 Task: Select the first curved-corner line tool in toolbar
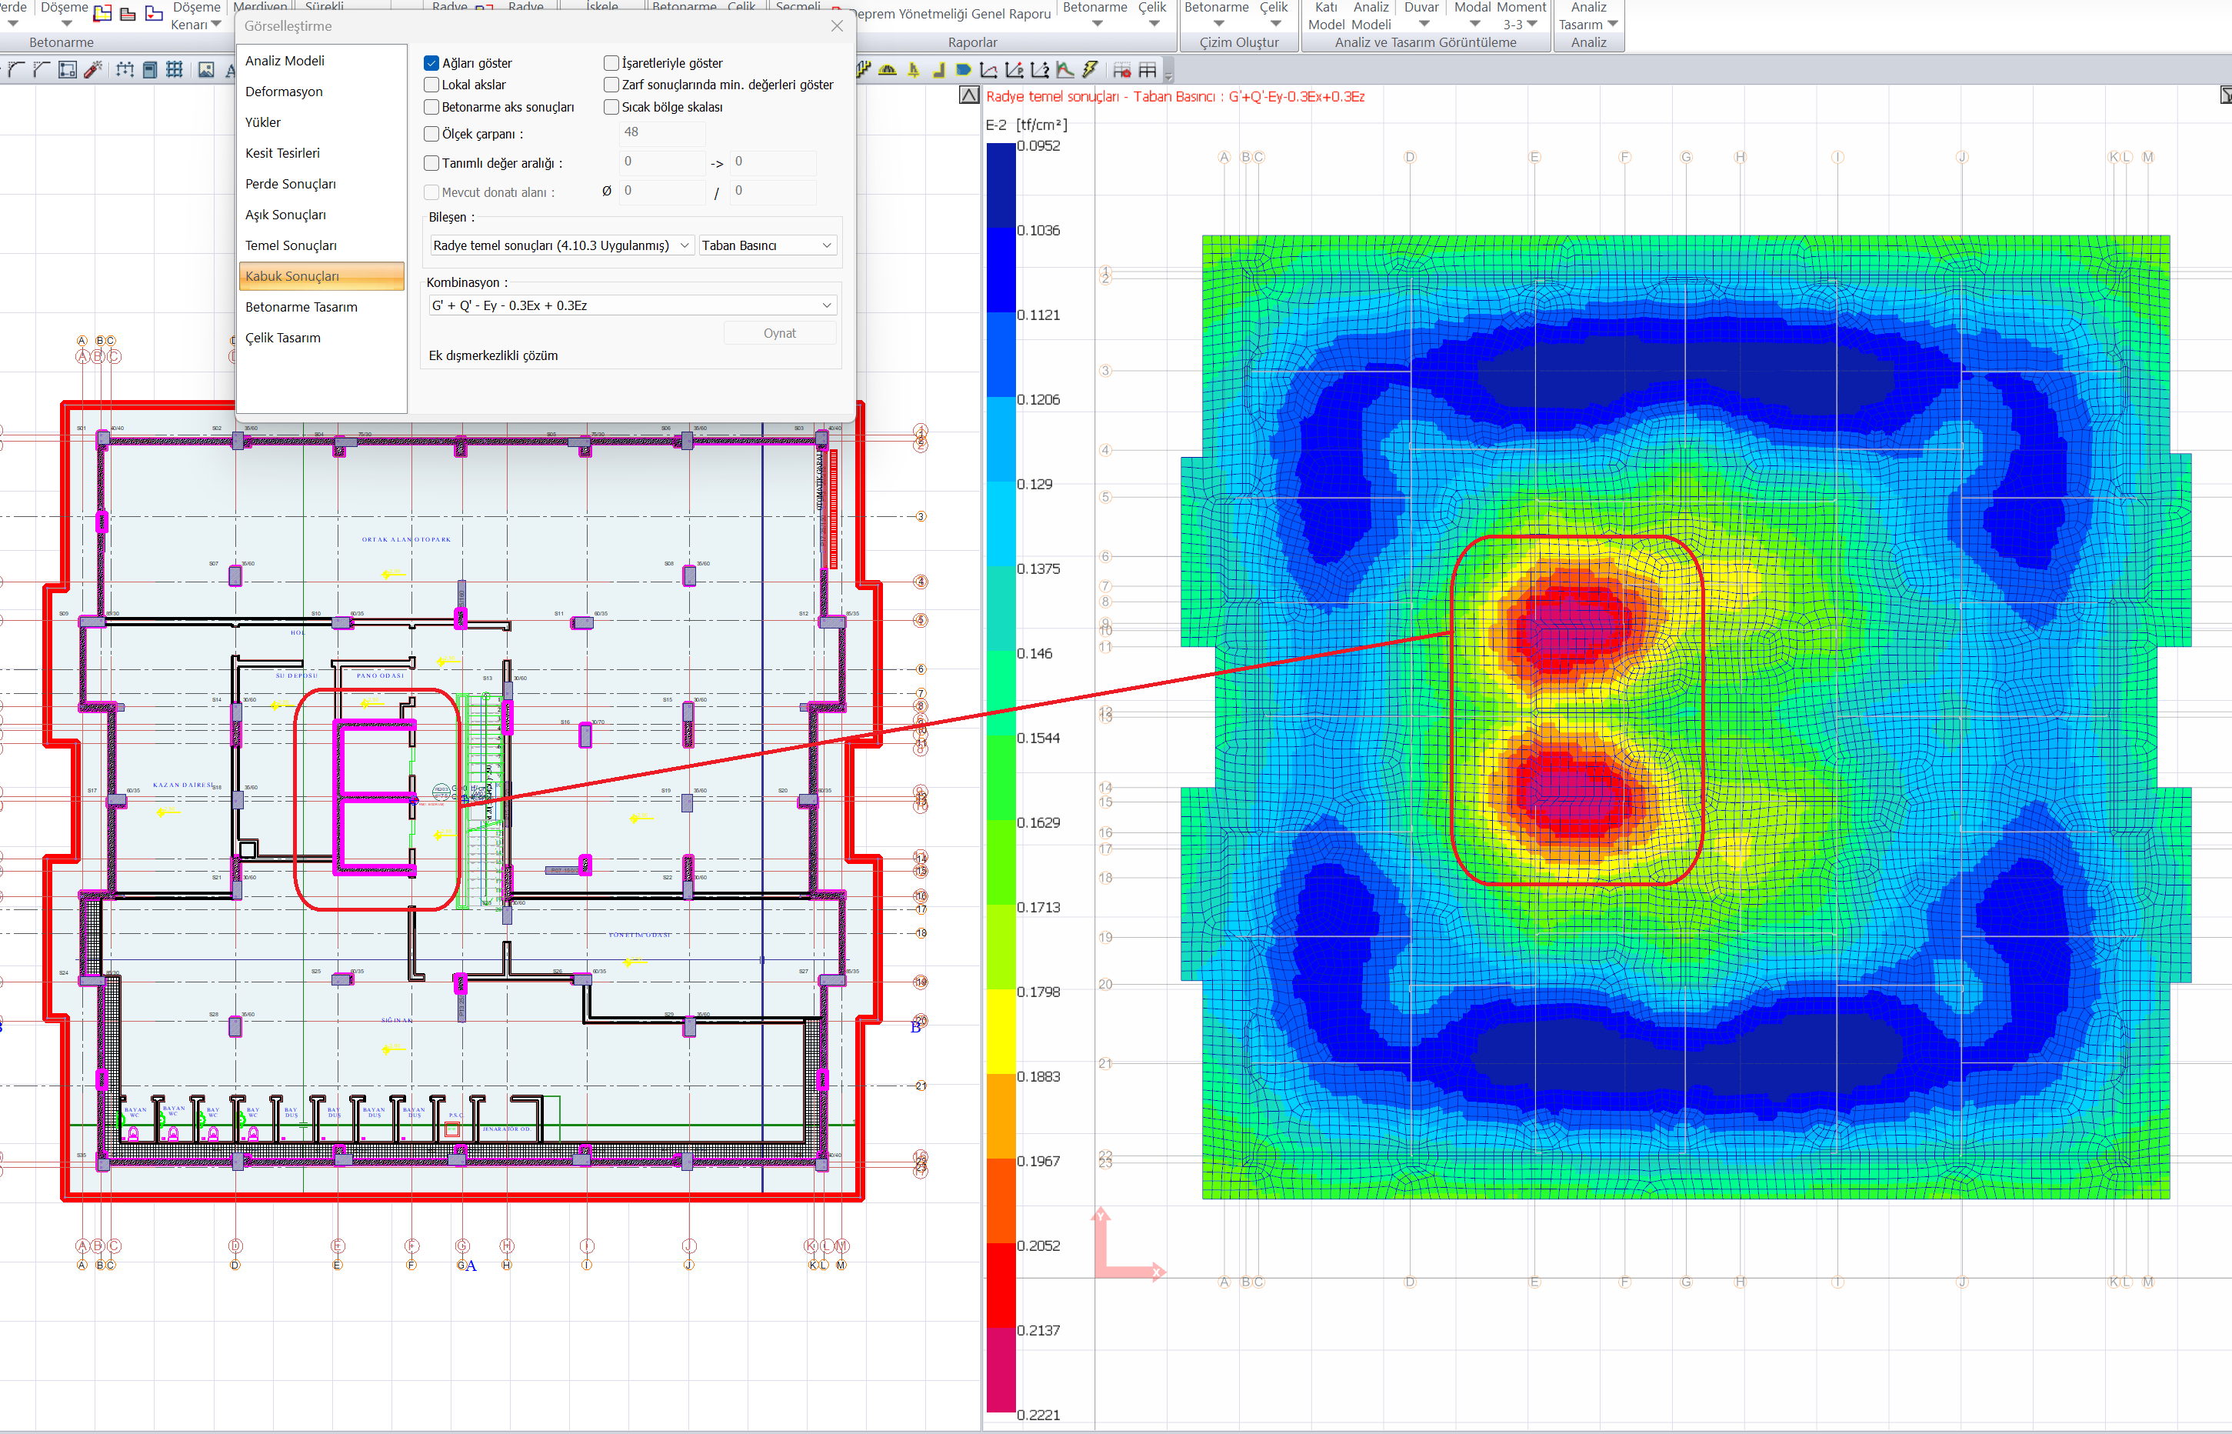point(17,70)
